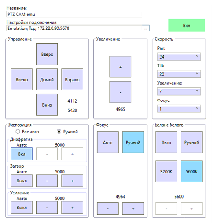
Task: Return camera to Домой position
Action: click(47, 79)
